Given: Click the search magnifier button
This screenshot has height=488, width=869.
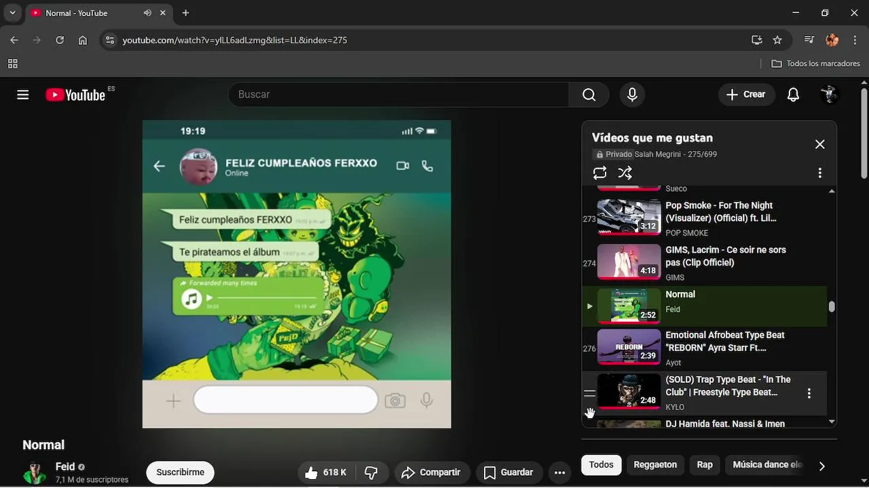Looking at the screenshot, I should tap(589, 95).
